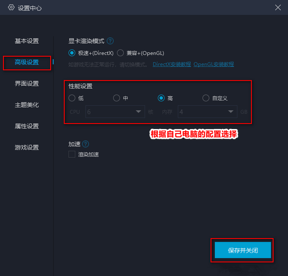Open the DirectX安装教程 link
Screen dimensions: 288x276
tap(172, 64)
